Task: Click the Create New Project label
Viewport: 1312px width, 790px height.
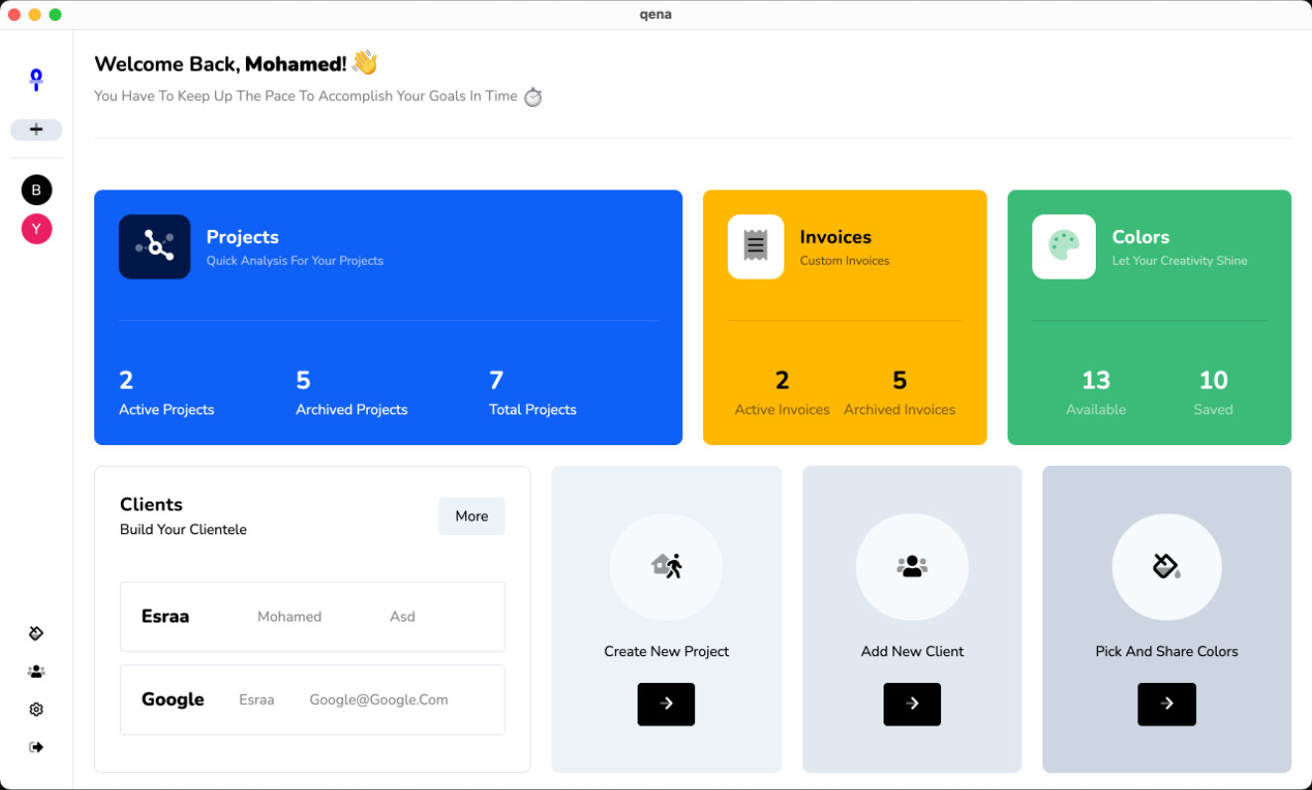Action: click(666, 651)
